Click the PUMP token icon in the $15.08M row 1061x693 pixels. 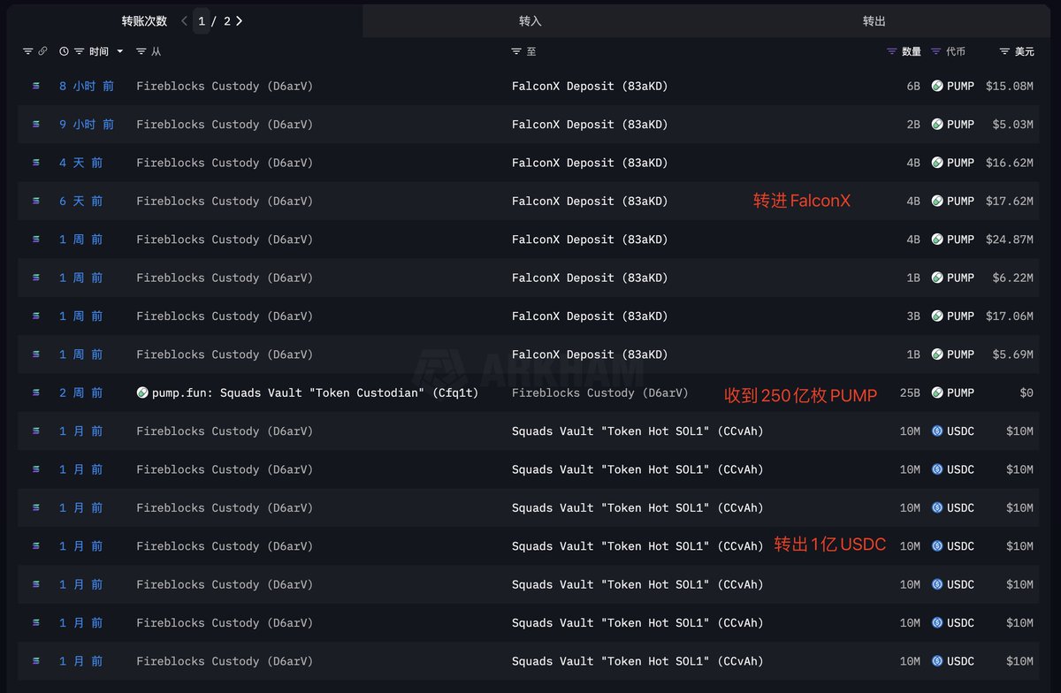click(937, 87)
